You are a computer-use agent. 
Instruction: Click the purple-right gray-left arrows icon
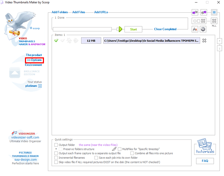click(x=195, y=12)
